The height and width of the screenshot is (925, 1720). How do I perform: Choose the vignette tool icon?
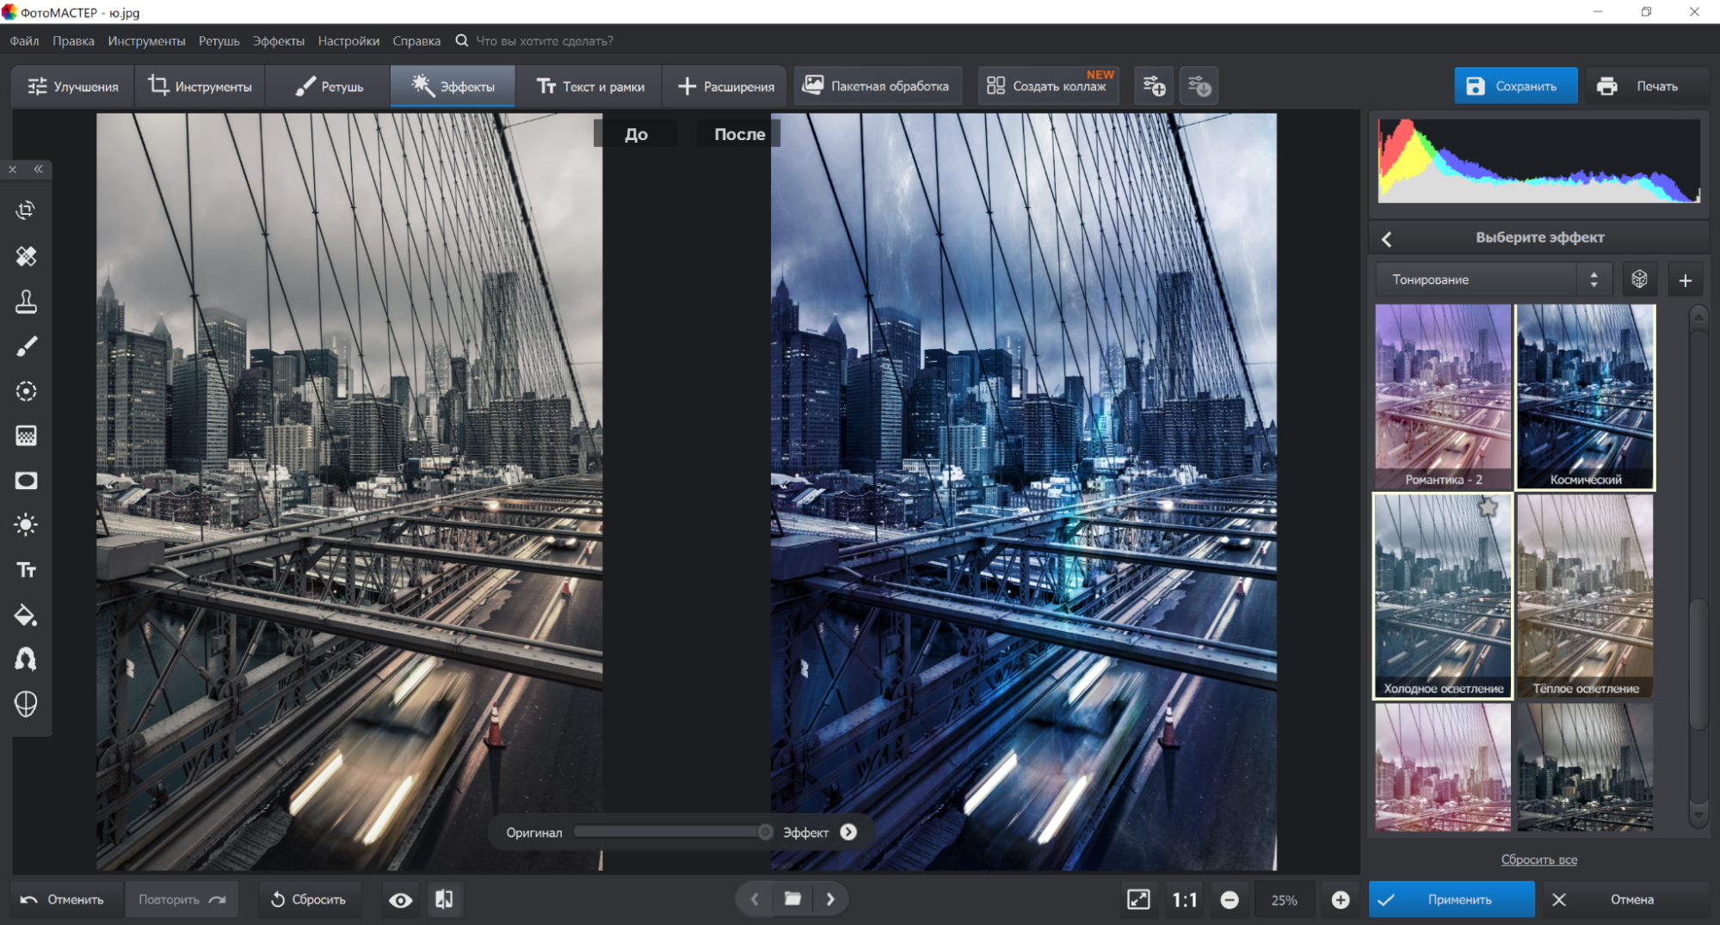point(26,481)
